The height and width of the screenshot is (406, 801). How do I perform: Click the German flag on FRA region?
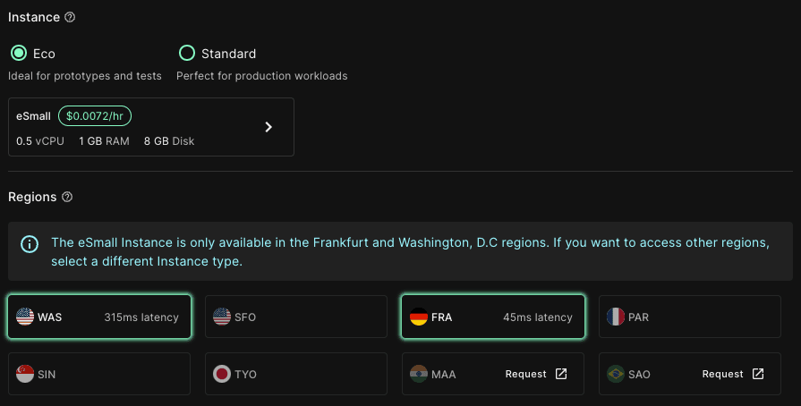(418, 317)
